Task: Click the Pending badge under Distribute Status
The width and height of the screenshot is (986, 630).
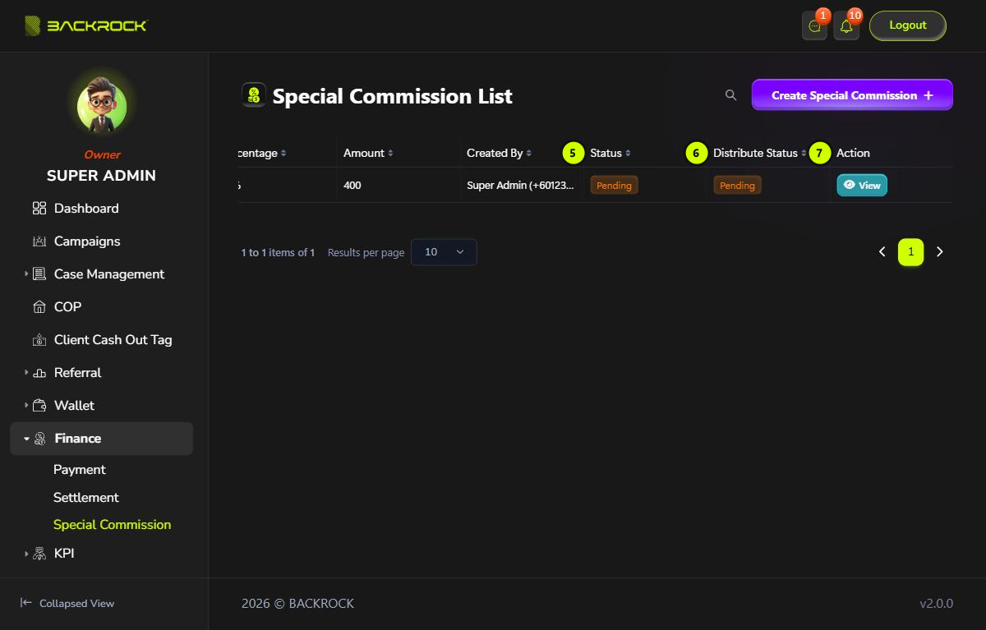Action: coord(737,186)
